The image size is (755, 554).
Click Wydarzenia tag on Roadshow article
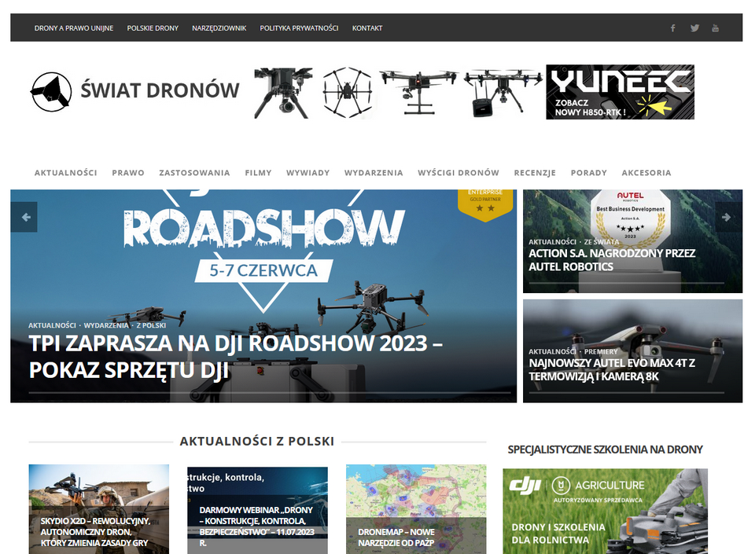106,325
